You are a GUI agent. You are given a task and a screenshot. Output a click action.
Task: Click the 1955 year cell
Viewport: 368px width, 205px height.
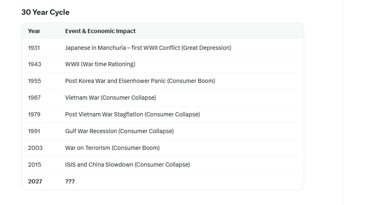34,81
